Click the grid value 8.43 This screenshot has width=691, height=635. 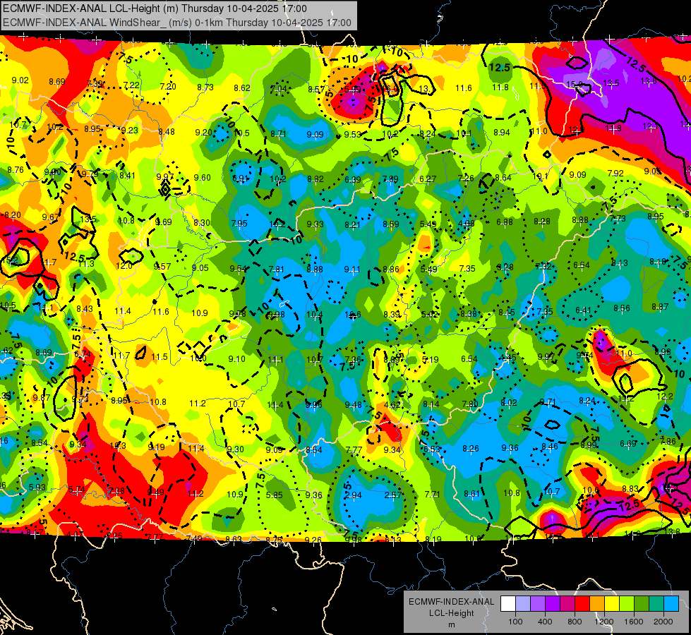[x=85, y=309]
